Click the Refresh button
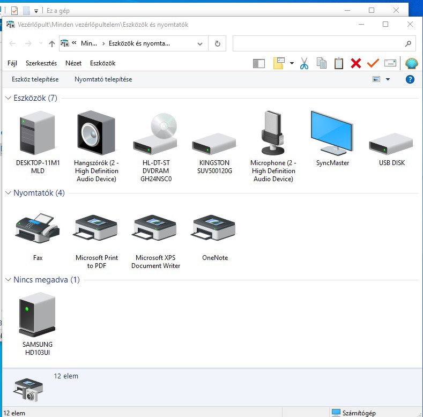 click(x=218, y=43)
